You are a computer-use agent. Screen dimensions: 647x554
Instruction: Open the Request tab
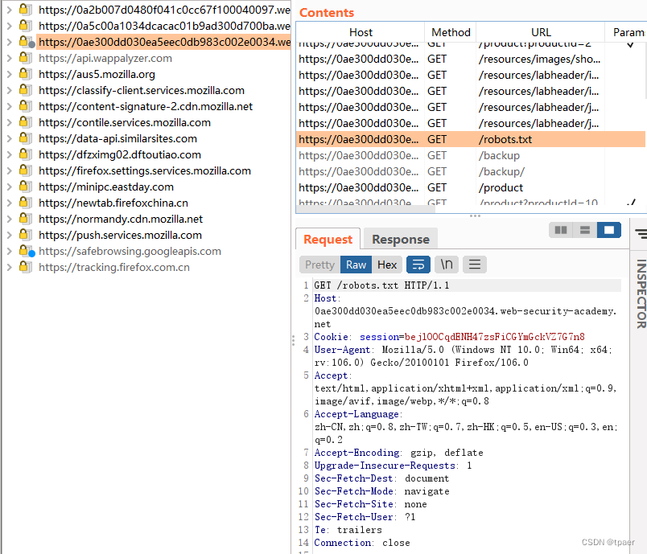(x=328, y=239)
